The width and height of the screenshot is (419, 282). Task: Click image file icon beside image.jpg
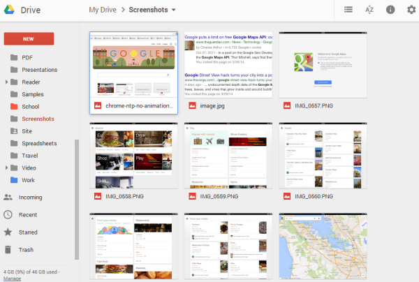coord(193,106)
